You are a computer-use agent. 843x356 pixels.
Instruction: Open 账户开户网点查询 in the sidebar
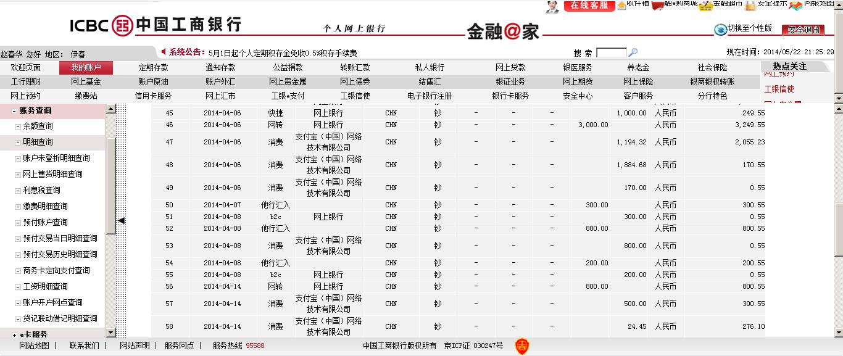click(52, 302)
